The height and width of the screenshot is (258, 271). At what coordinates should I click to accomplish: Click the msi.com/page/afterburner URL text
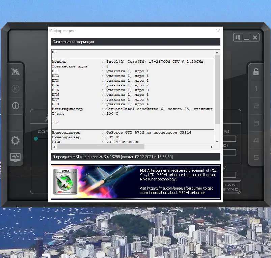click(x=174, y=188)
